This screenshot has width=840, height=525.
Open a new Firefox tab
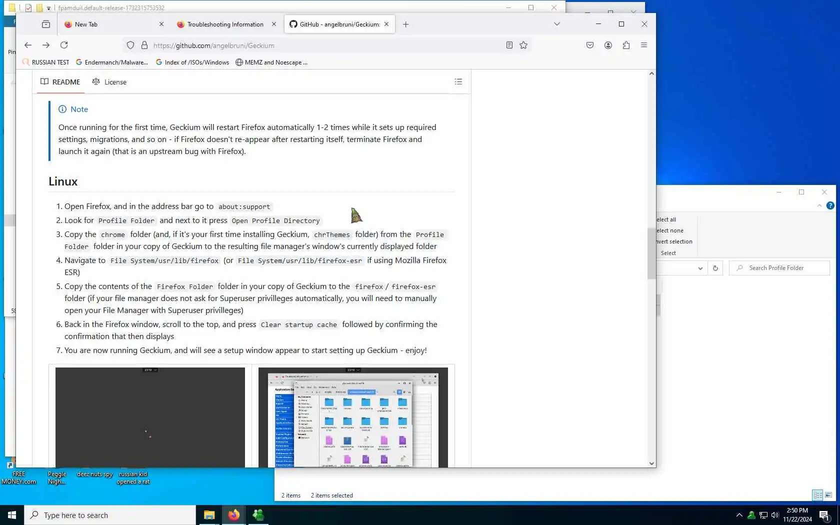coord(405,24)
